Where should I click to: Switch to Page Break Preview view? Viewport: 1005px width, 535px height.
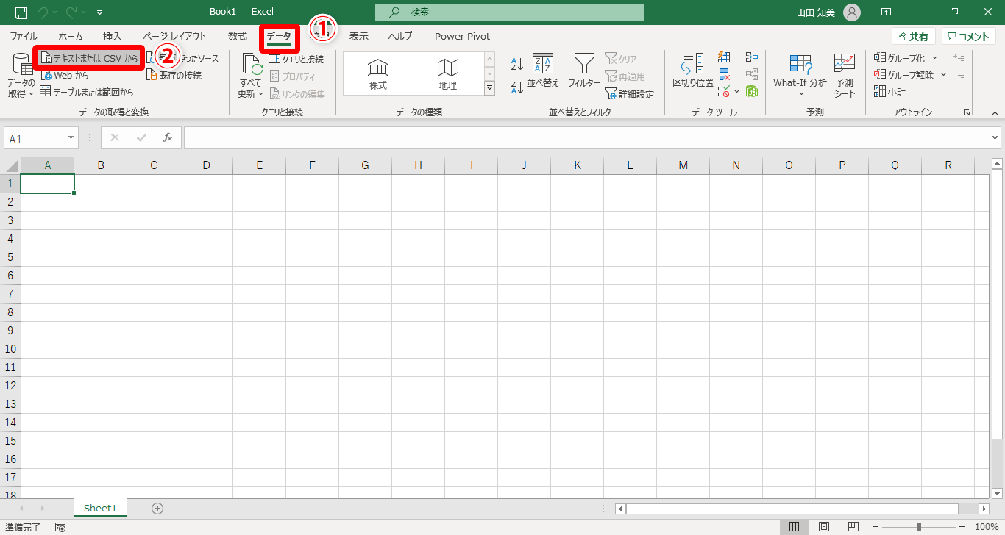tap(853, 527)
